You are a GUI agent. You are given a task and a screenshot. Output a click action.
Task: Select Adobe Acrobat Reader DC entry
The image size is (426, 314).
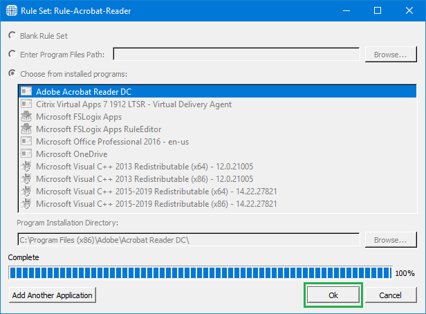point(218,91)
